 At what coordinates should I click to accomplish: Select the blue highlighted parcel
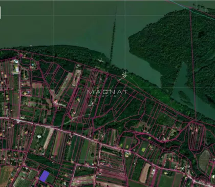click(x=44, y=176)
